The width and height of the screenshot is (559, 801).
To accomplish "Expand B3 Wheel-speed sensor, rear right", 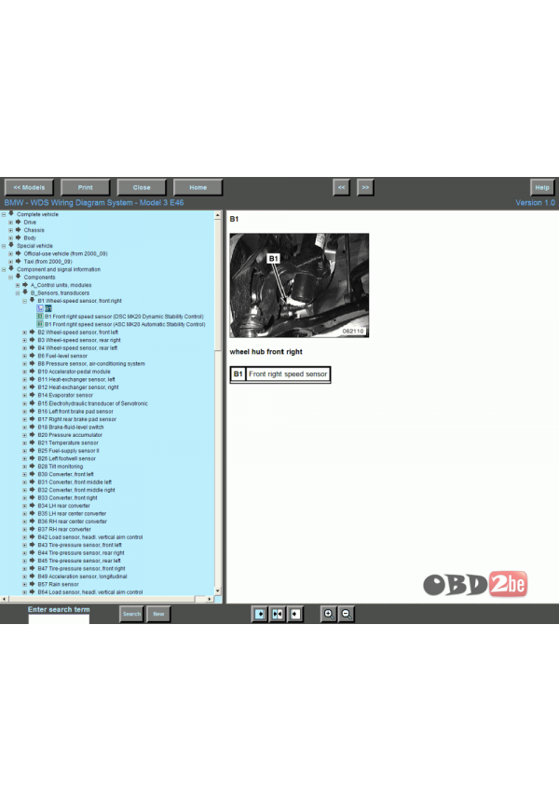I will pos(24,340).
